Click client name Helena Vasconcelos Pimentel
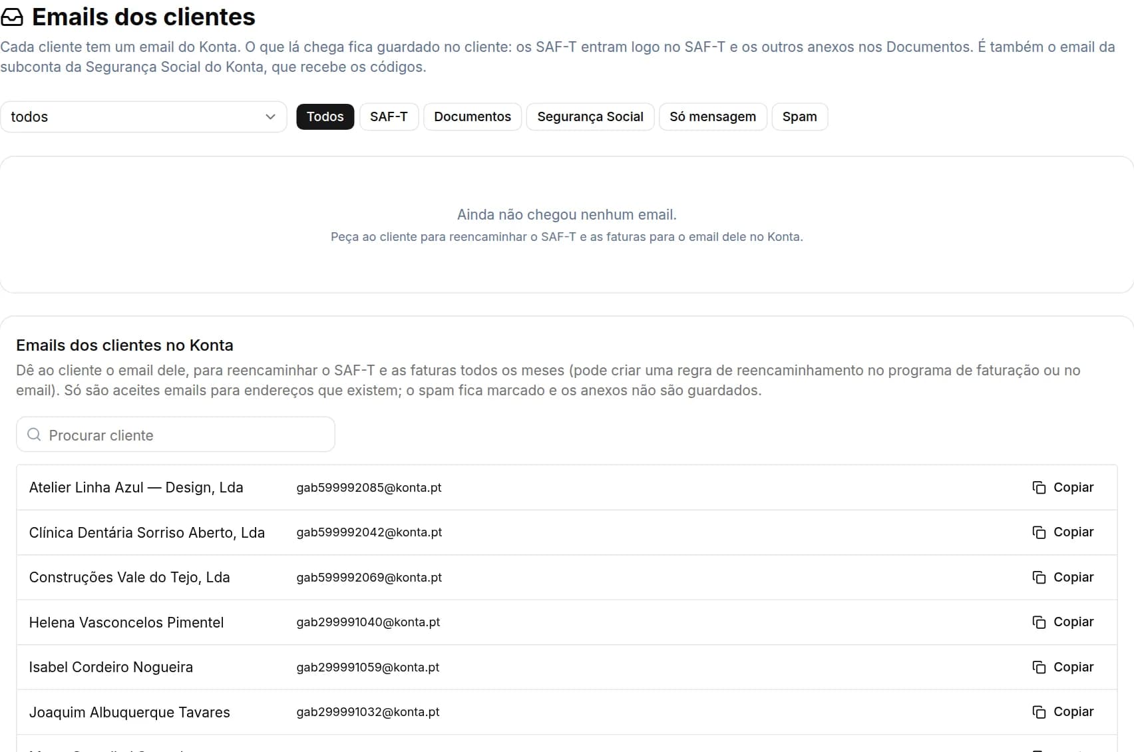This screenshot has width=1134, height=752. pyautogui.click(x=126, y=622)
